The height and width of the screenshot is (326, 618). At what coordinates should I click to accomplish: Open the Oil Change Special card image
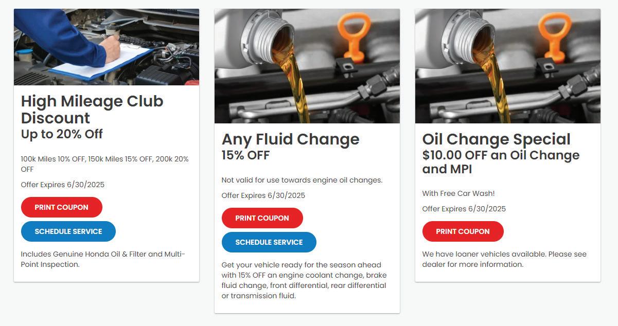(508, 66)
